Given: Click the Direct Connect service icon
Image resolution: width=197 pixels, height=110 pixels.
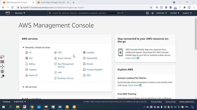Looking at the screenshot, I should pyautogui.click(x=55, y=58).
